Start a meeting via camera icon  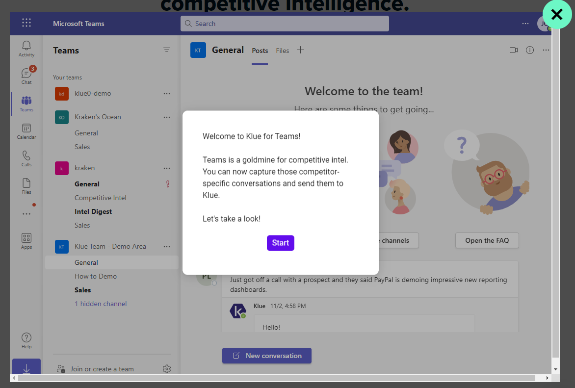(513, 50)
